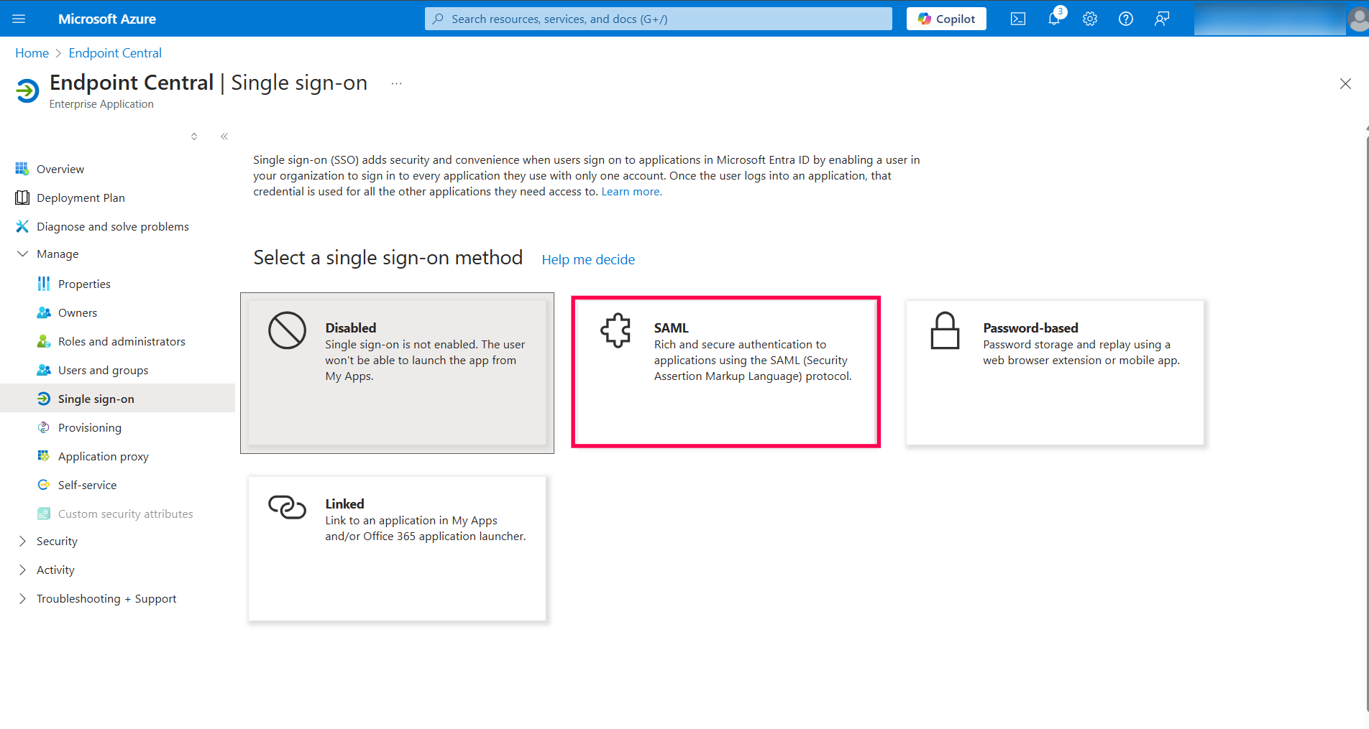Screen dimensions: 1369x729
Task: Open Users and groups menu item
Action: 103,371
